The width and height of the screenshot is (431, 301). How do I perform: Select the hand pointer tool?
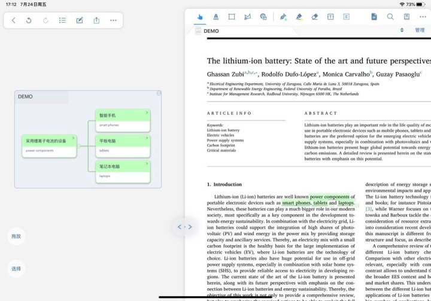pos(200,17)
